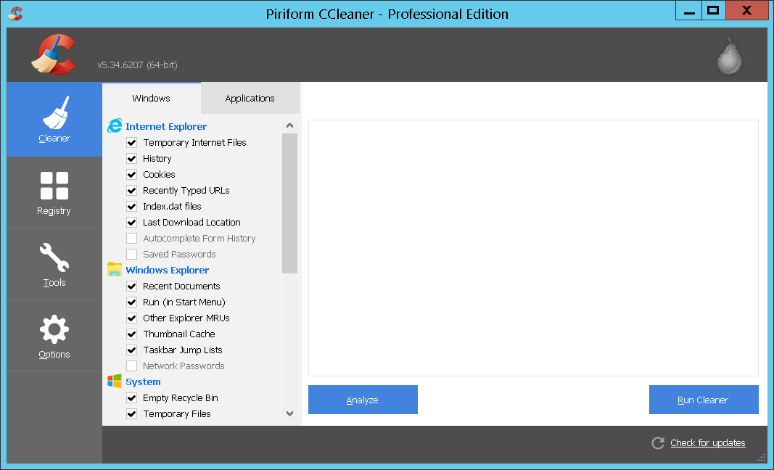Minimize the CCleaner window
Image resolution: width=774 pixels, height=470 pixels.
click(689, 11)
